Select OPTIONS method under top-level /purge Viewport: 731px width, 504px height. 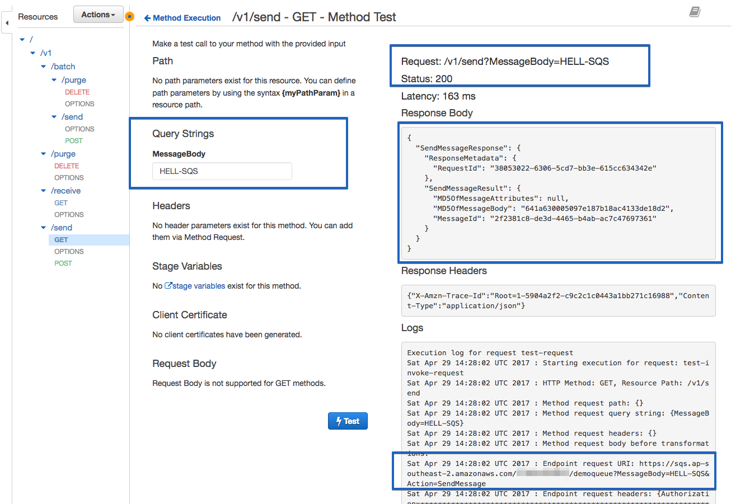(x=69, y=178)
